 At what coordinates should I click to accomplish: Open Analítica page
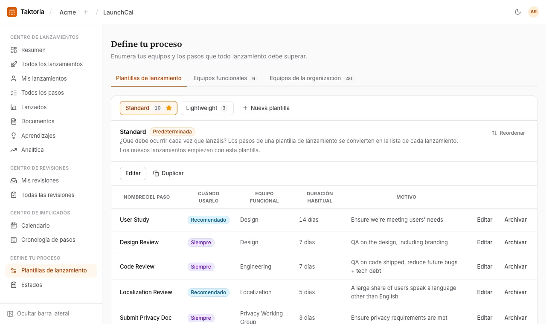coord(51,150)
